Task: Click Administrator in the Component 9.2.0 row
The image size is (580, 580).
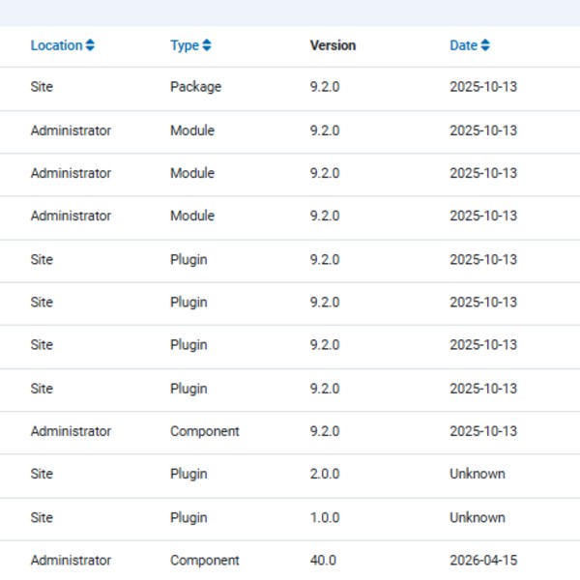Action: 71,431
